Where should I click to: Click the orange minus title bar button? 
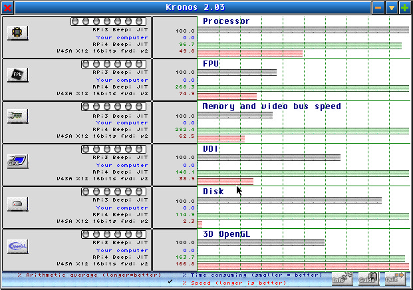pos(378,7)
